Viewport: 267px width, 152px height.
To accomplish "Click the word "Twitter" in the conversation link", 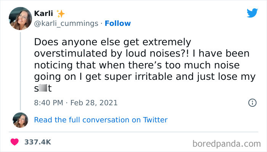I will tap(155, 120).
